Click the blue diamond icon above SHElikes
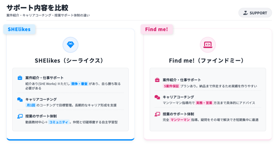Viewport: 280px width, 145px height. coord(71,45)
